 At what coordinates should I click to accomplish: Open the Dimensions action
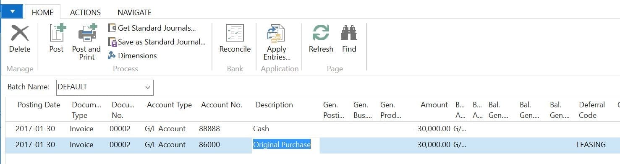click(133, 56)
